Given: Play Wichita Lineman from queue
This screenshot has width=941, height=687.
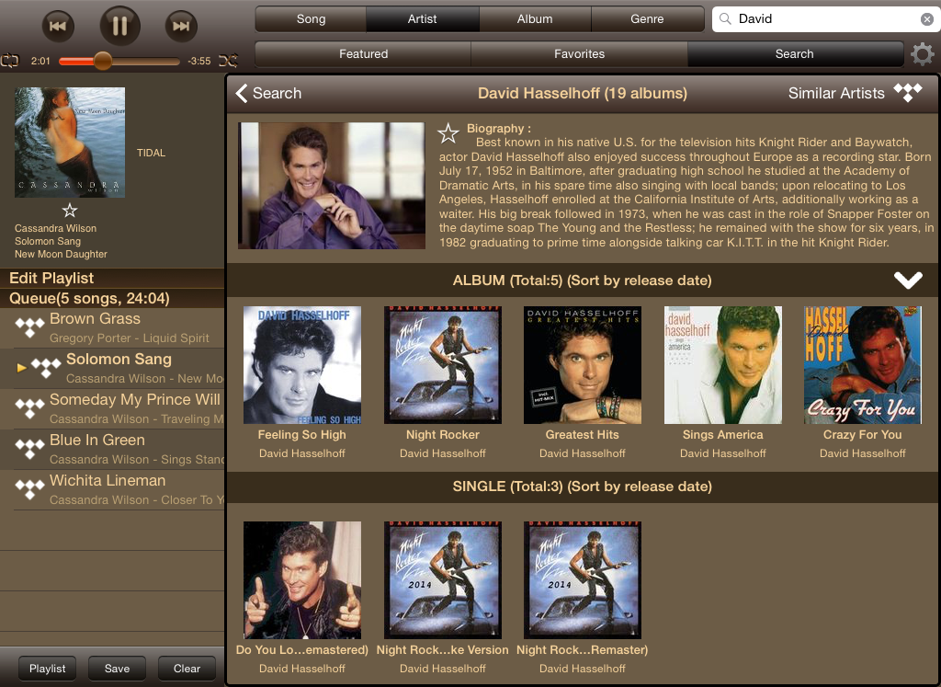Looking at the screenshot, I should (x=111, y=489).
